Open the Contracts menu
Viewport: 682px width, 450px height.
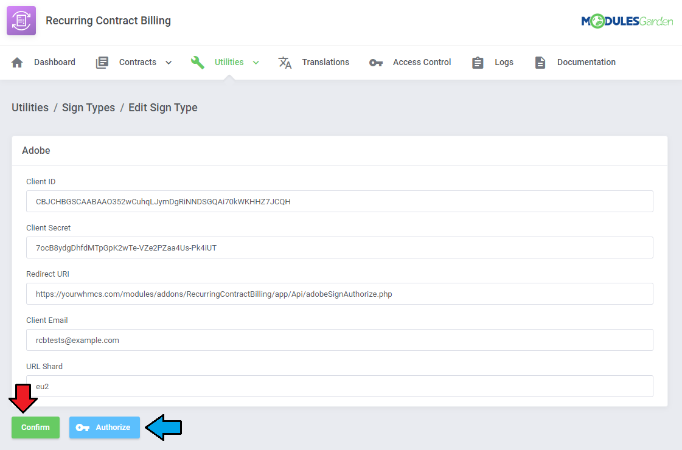click(137, 62)
